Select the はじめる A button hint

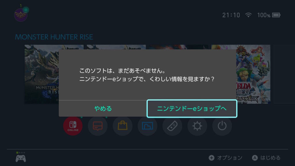pyautogui.click(x=266, y=158)
